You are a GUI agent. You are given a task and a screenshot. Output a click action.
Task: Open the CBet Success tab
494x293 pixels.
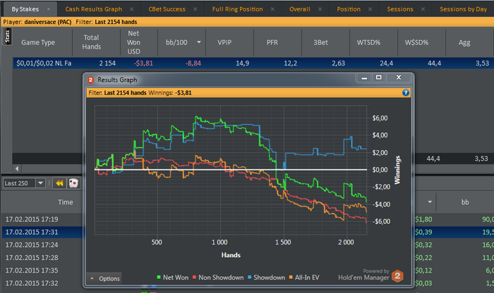click(167, 9)
